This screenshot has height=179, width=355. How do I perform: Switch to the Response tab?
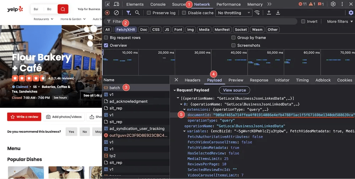pyautogui.click(x=259, y=80)
